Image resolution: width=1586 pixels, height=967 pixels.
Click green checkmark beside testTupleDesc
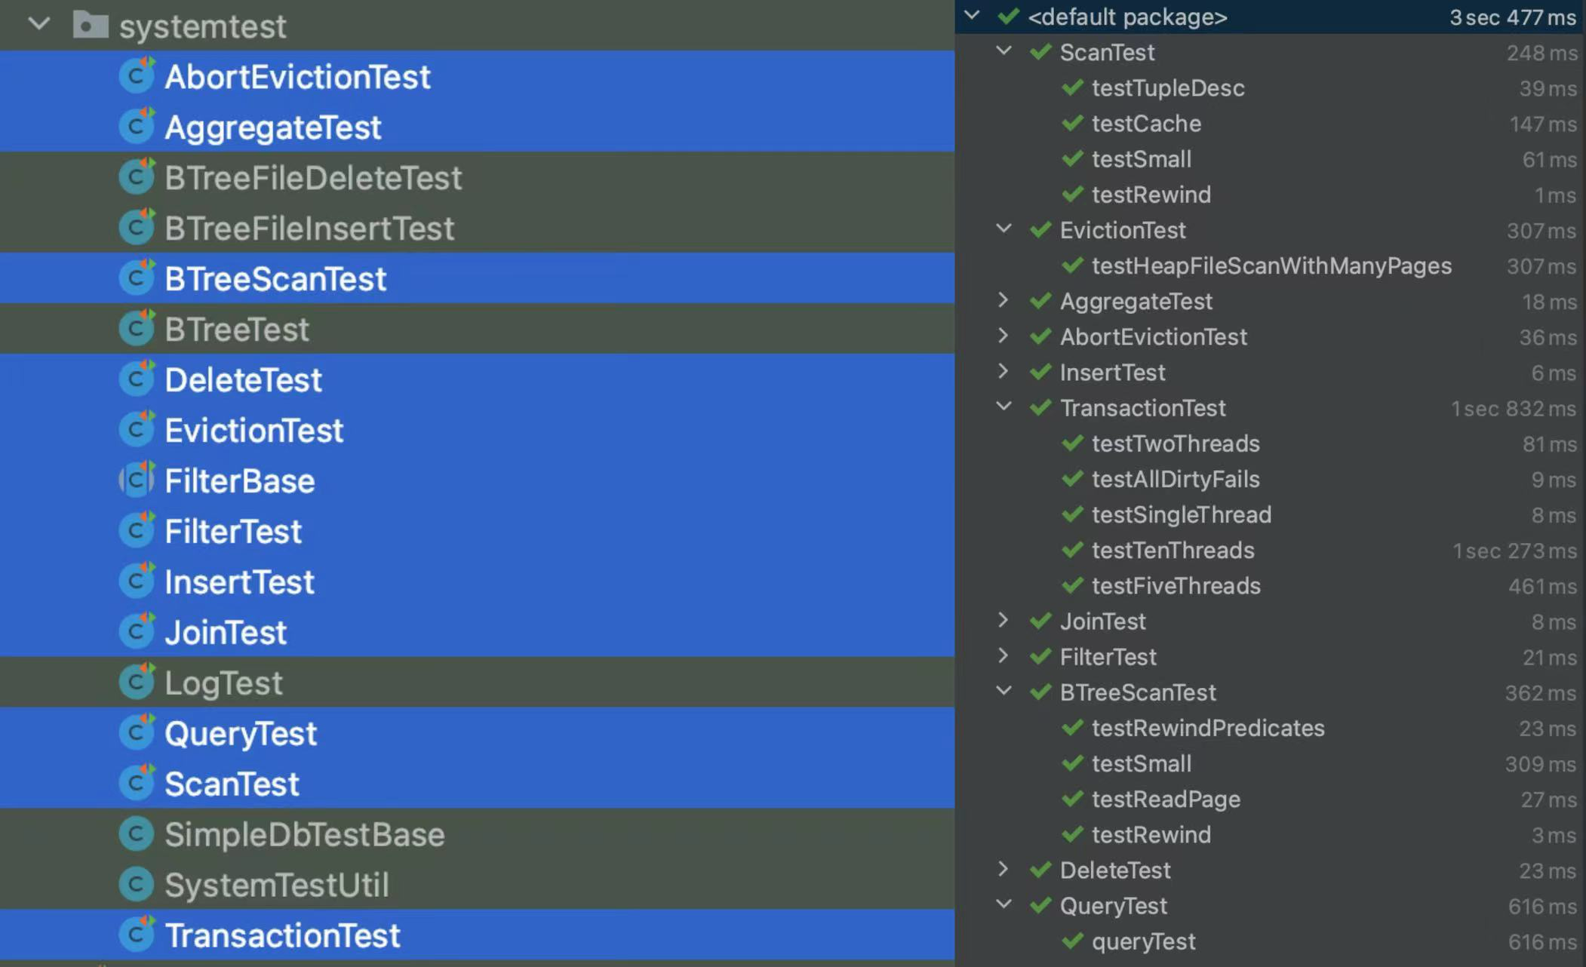coord(1072,88)
